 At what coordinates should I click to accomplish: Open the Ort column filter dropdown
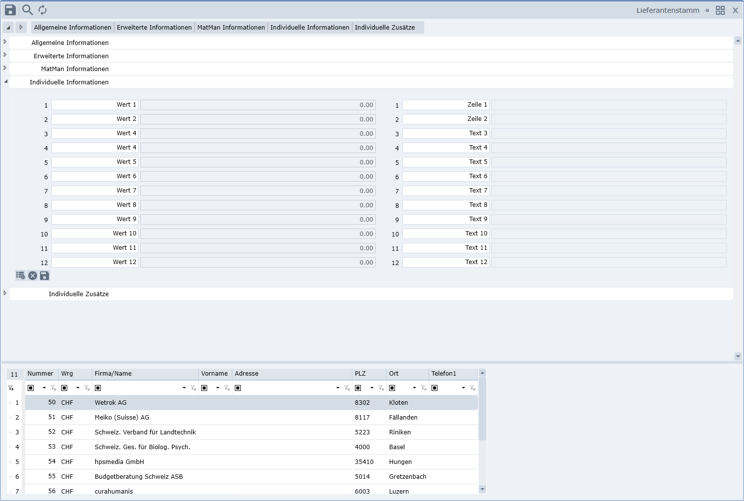(x=414, y=388)
